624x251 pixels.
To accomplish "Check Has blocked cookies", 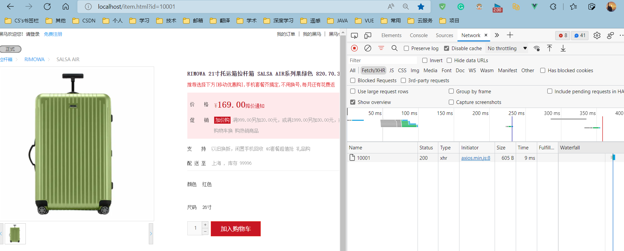I will [x=543, y=71].
